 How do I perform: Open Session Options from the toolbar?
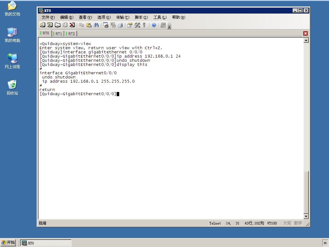click(x=130, y=25)
